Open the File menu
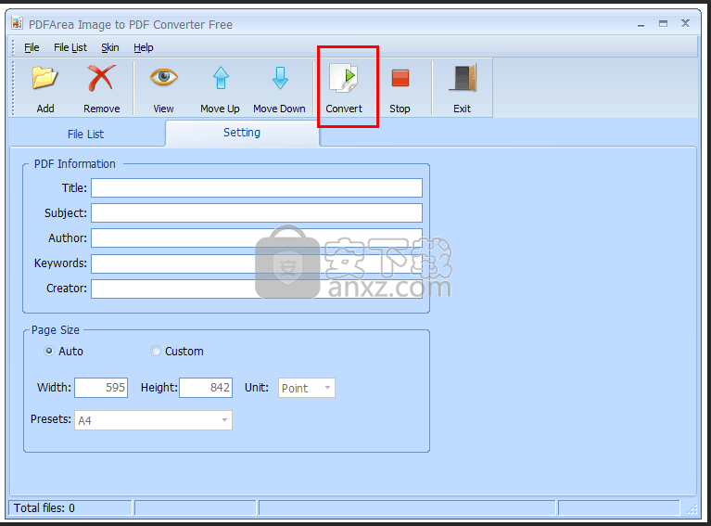 click(x=32, y=47)
